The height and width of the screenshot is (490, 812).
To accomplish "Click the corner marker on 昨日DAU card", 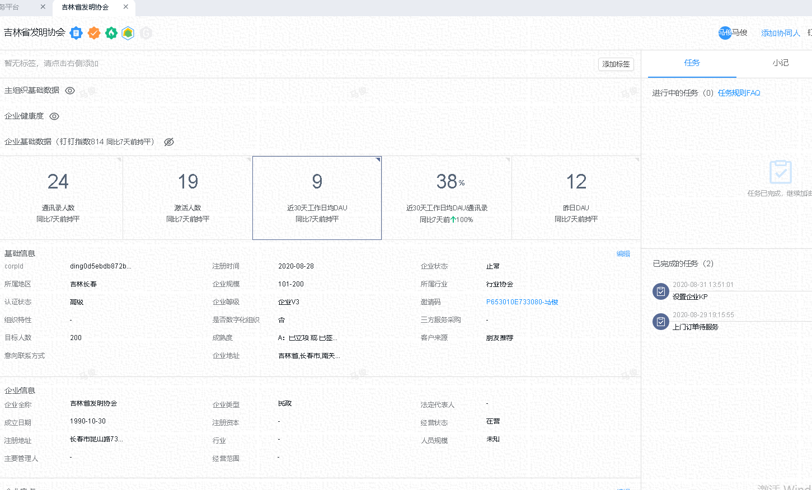I will 637,159.
